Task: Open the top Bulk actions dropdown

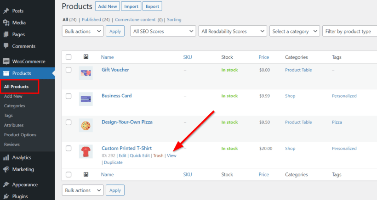Action: tap(83, 31)
